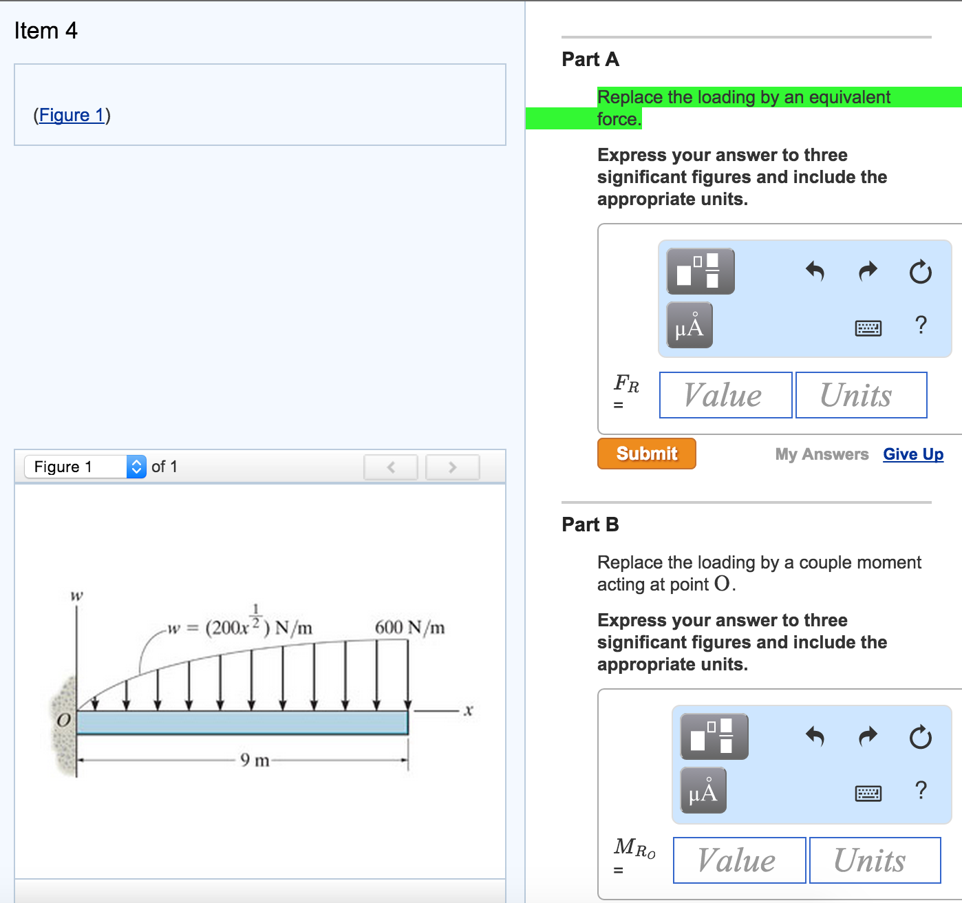Click the reset icon in Part B toolbar
Image resolution: width=962 pixels, height=903 pixels.
pos(920,736)
